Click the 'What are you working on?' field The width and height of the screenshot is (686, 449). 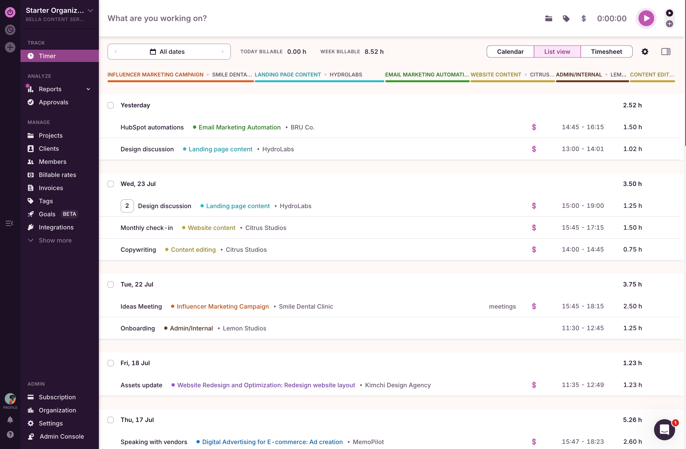157,19
